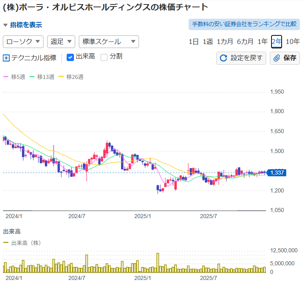Open the ローソク chart type dropdown
This screenshot has height=282, width=304.
pos(23,42)
